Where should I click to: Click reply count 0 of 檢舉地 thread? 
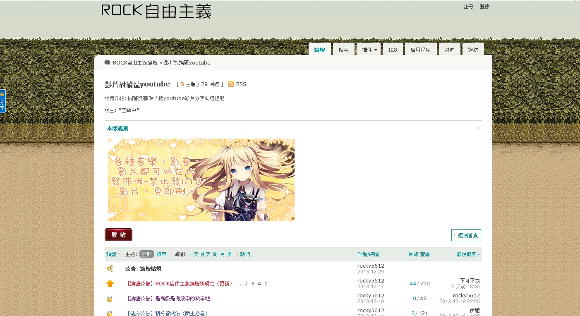415,299
